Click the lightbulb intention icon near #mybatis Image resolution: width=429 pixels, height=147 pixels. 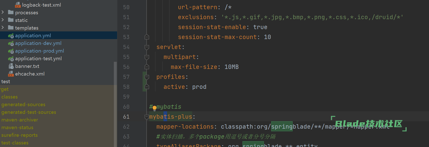pos(155,108)
